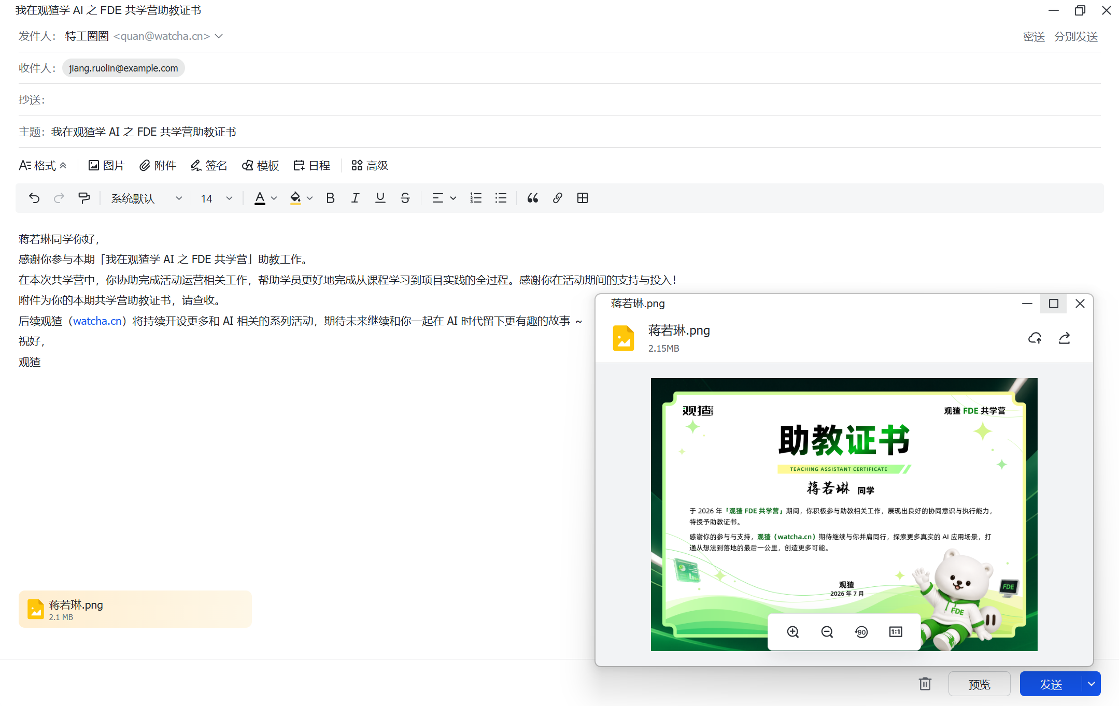
Task: Click 签名 to insert a signature
Action: (209, 166)
